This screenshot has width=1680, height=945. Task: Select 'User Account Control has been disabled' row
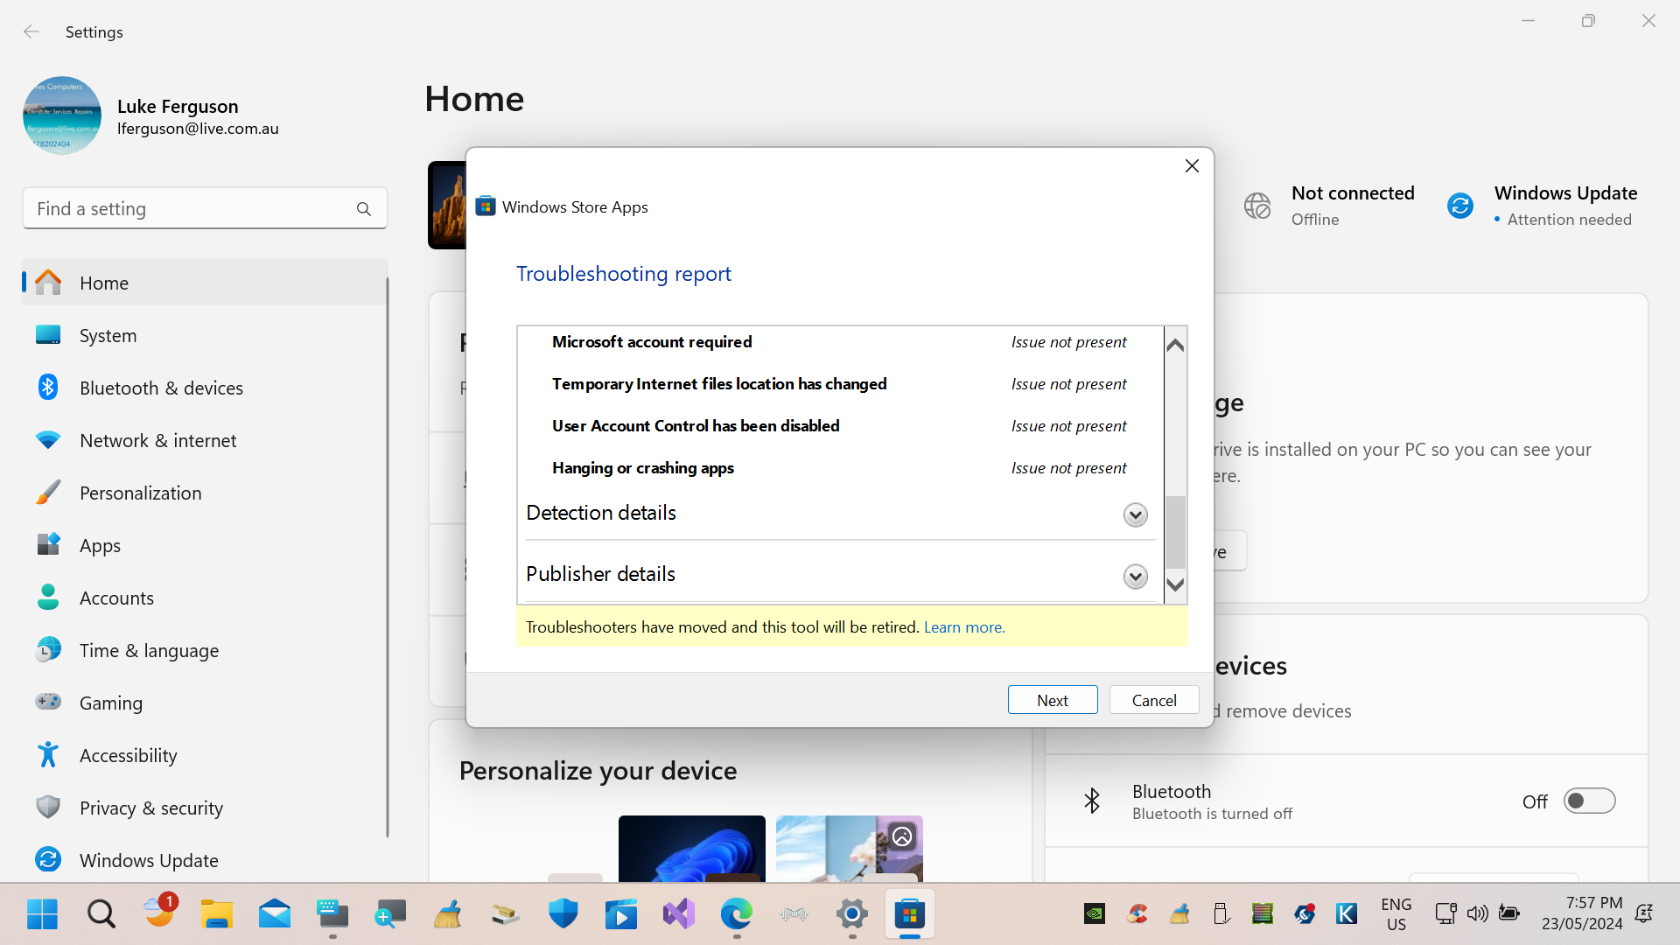(840, 426)
